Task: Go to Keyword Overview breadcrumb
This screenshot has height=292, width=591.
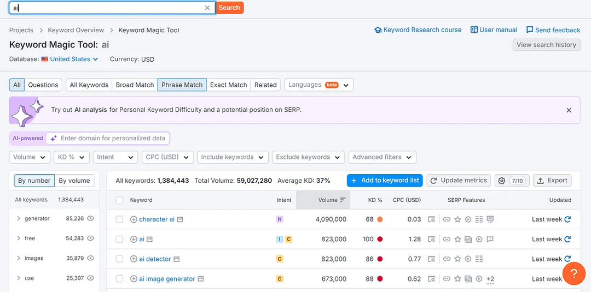Action: tap(76, 30)
